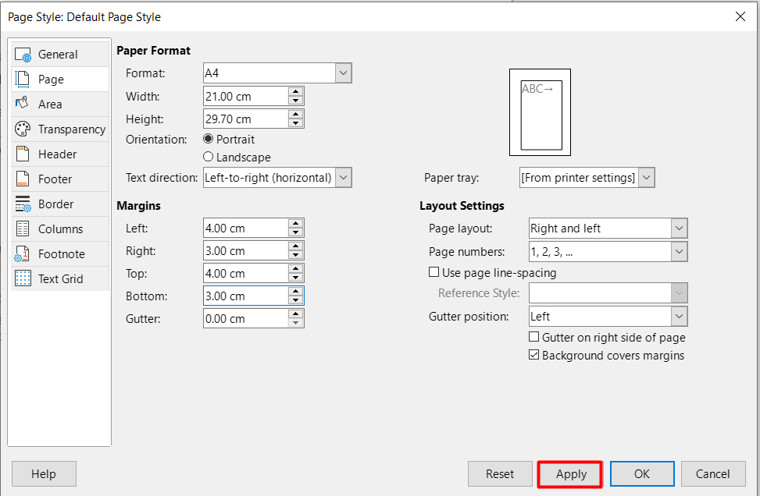Enable the Use page line-spacing checkbox
Screen dimensions: 760x496
click(434, 271)
